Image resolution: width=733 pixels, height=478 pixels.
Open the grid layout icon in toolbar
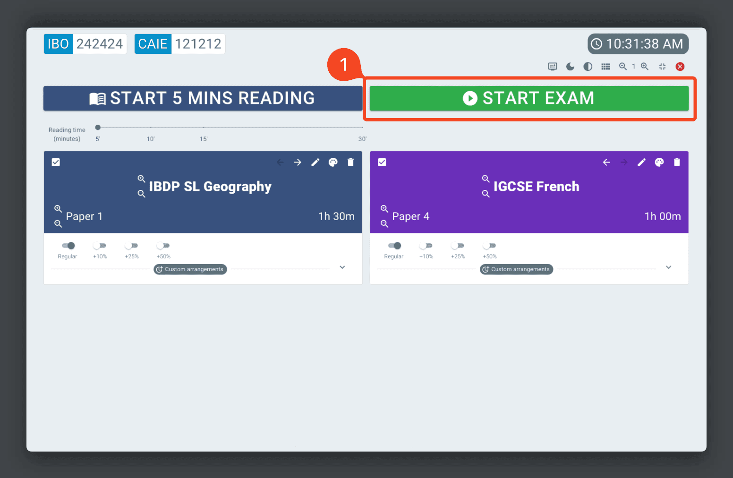coord(605,67)
